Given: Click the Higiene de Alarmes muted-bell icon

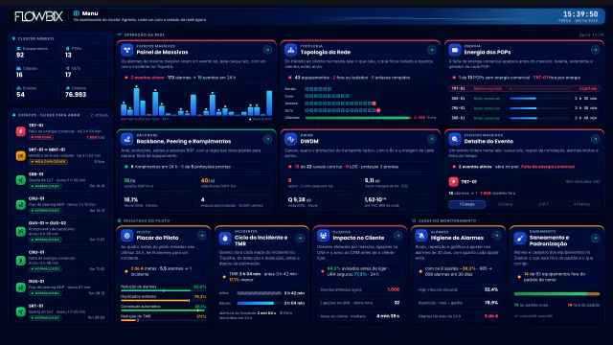Looking at the screenshot, I should coord(421,236).
